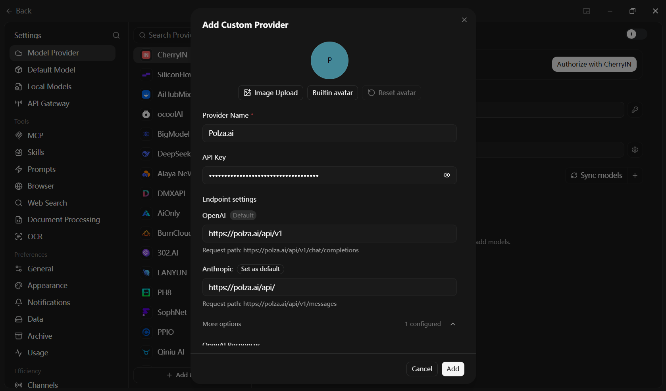Open Channels settings
The width and height of the screenshot is (666, 391).
pyautogui.click(x=62, y=385)
